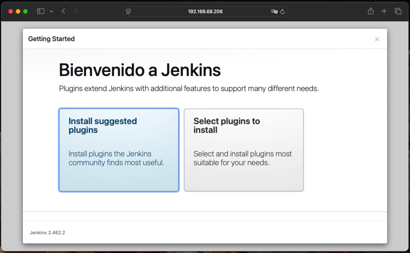This screenshot has width=410, height=253.
Task: Click the Getting Started title text
Action: click(x=52, y=39)
